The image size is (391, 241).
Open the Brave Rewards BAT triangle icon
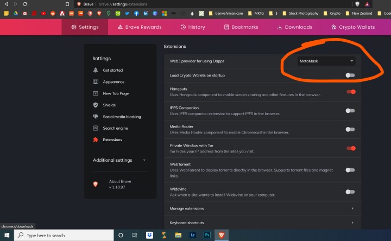click(x=367, y=4)
